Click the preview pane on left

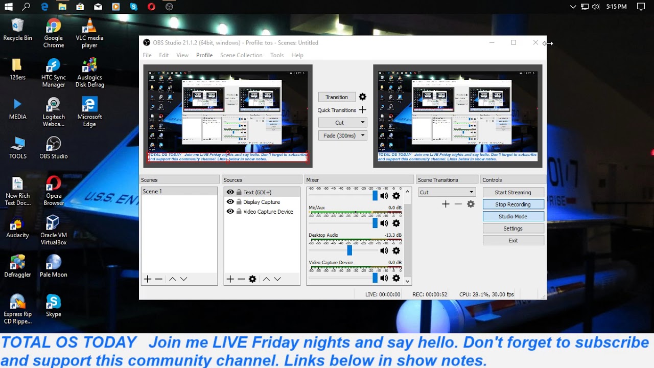click(228, 116)
